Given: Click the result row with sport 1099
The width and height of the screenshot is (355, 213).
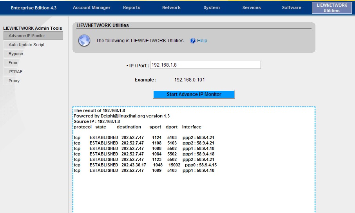Looking at the screenshot, I should pos(144,170).
